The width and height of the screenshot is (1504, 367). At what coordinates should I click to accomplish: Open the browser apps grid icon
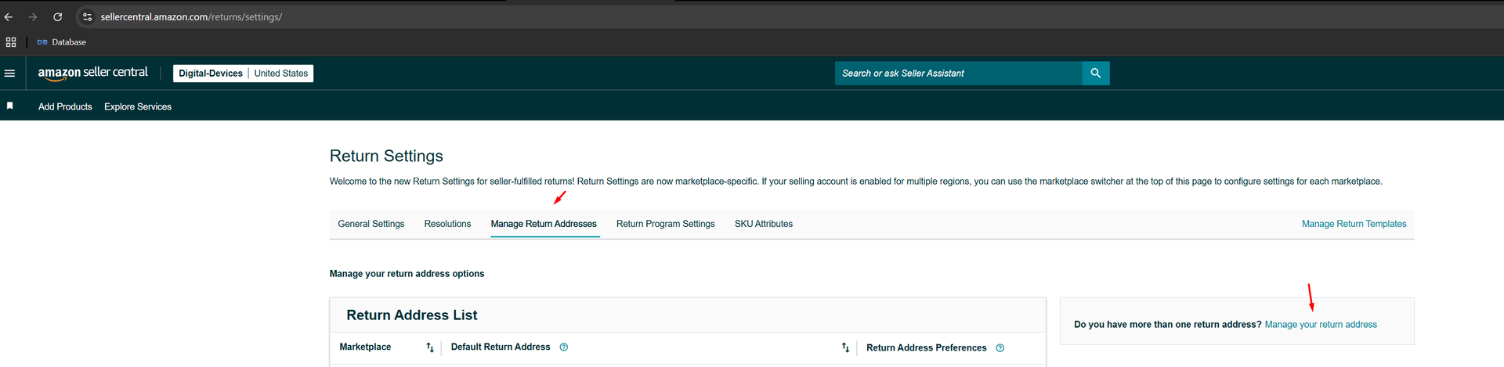[x=11, y=42]
